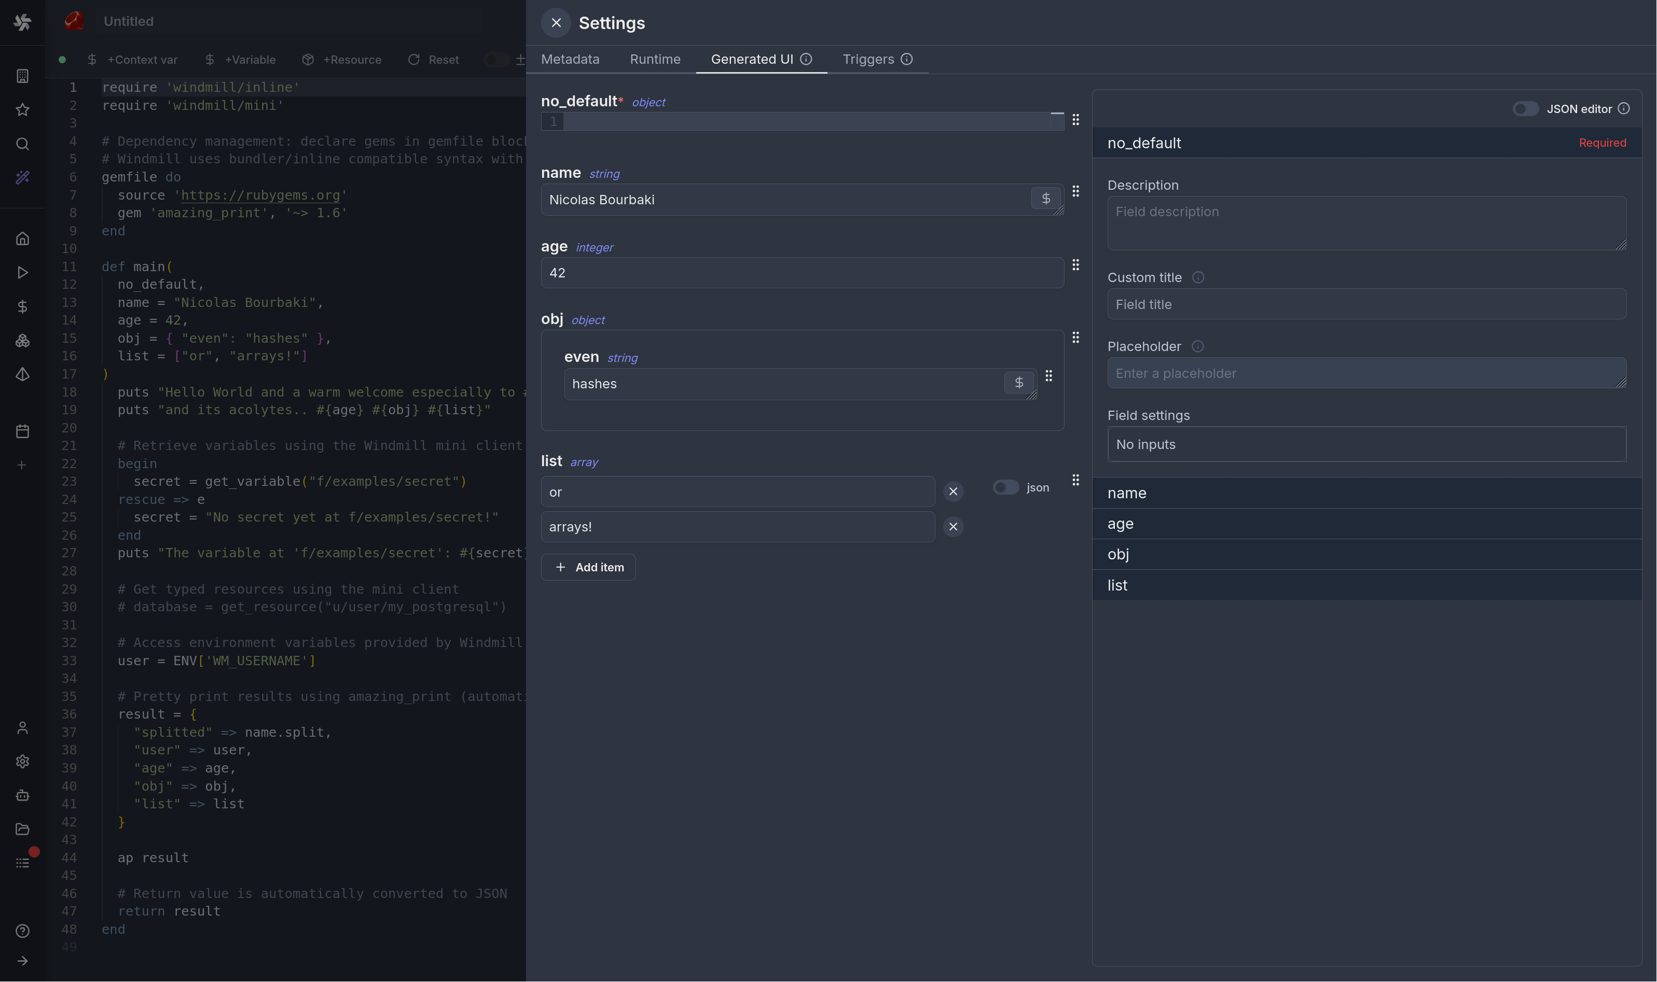Select the Runs play icon in sidebar
Screen dimensions: 1657x982
22,273
